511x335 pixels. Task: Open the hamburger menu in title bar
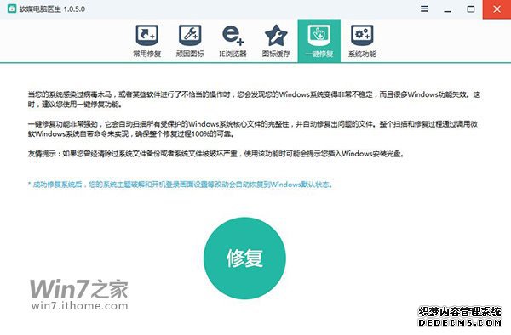[x=424, y=9]
